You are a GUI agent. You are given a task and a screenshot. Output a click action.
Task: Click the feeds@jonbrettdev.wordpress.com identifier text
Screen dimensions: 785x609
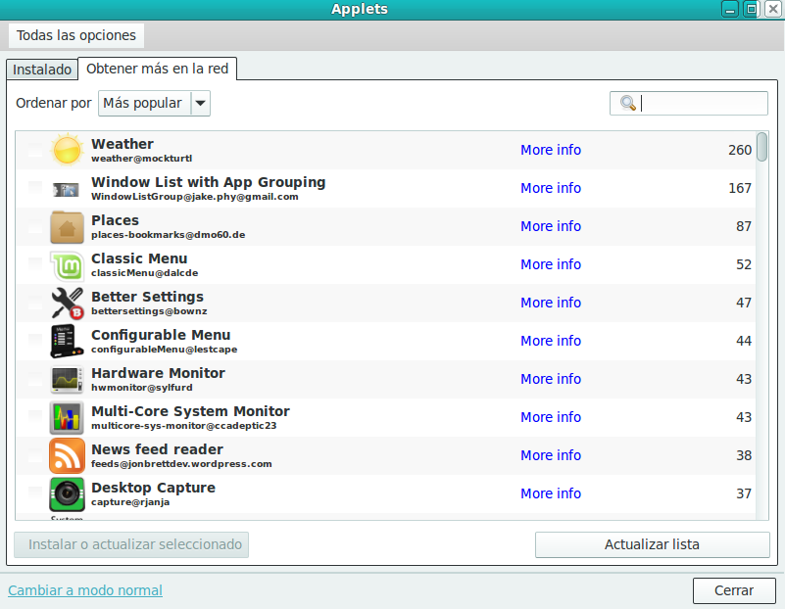181,464
